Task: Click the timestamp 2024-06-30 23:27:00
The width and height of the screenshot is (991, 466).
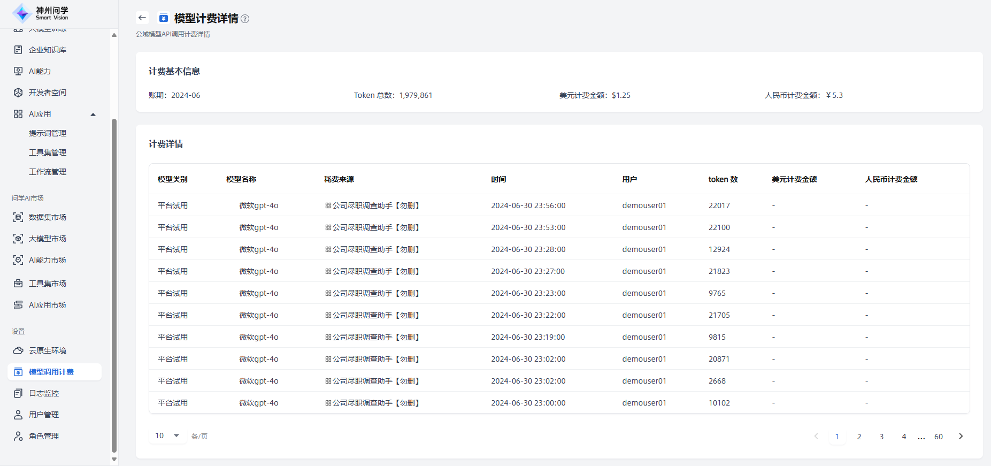Action: [528, 271]
